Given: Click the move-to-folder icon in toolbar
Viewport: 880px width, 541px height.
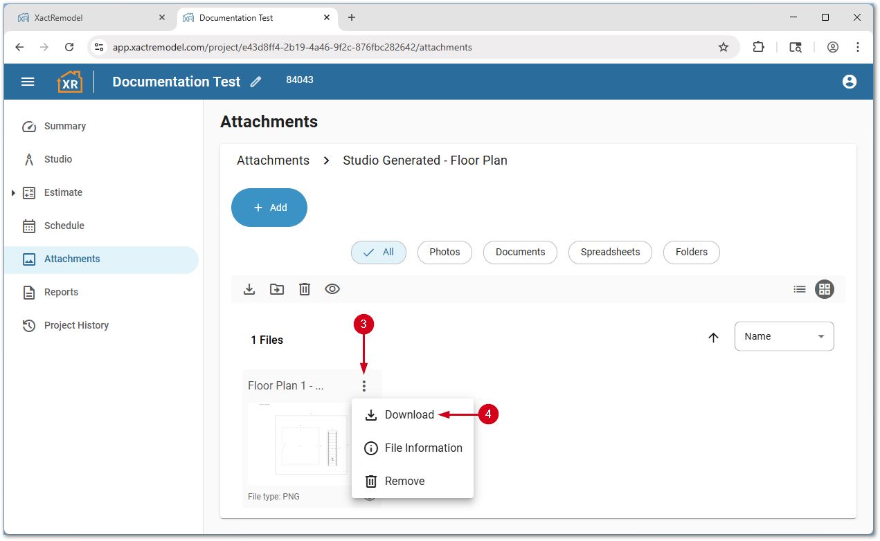Looking at the screenshot, I should coord(277,289).
